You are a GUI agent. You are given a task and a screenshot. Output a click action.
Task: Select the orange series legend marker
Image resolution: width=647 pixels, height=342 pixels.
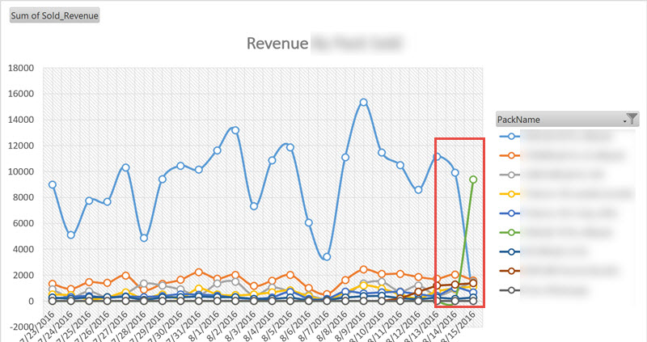(x=512, y=154)
